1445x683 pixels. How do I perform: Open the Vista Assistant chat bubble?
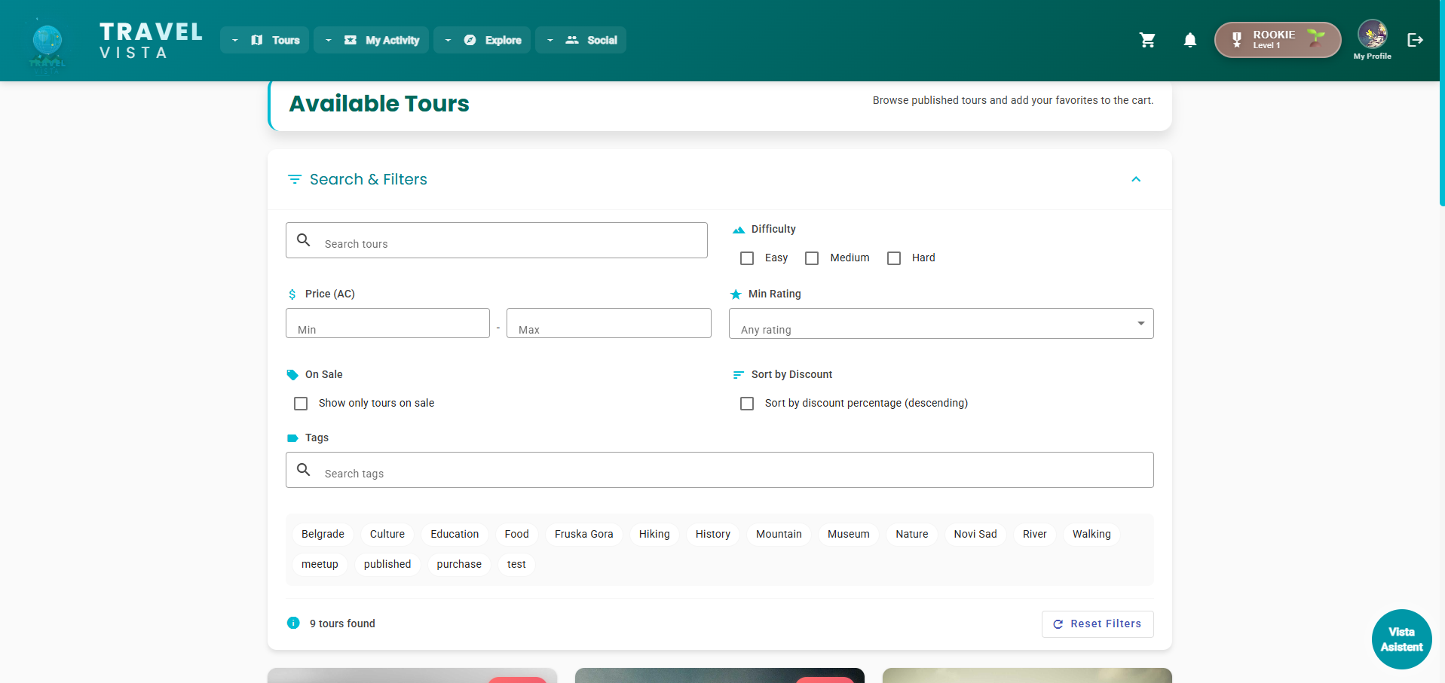pos(1401,639)
